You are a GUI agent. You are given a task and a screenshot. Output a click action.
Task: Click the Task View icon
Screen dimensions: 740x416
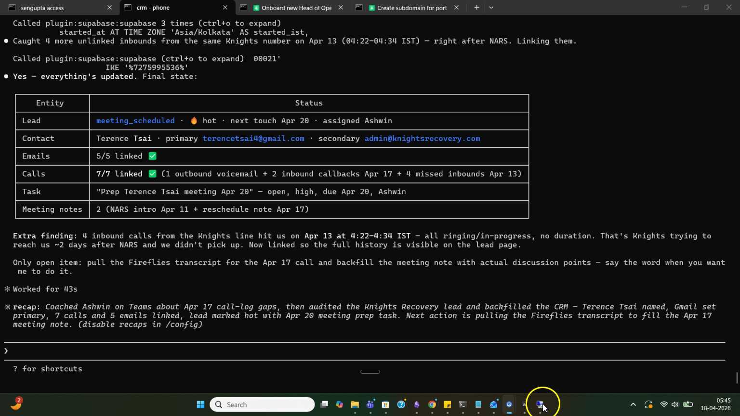(x=324, y=404)
